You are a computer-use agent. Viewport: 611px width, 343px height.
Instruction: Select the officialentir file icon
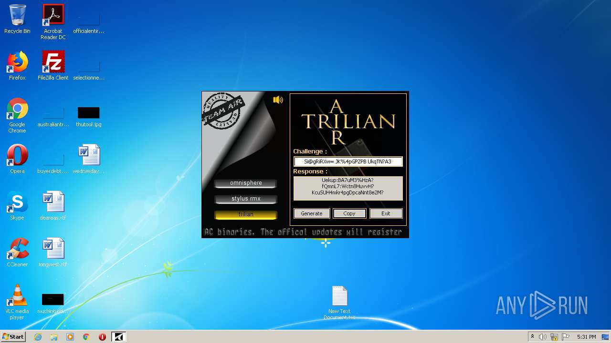tap(89, 22)
